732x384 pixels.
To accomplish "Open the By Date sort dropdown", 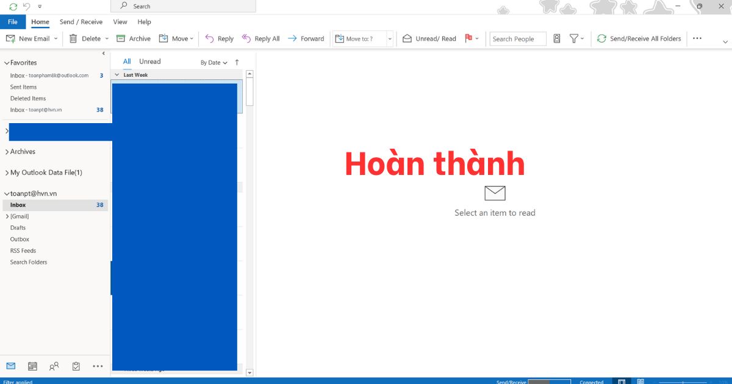I will click(213, 62).
